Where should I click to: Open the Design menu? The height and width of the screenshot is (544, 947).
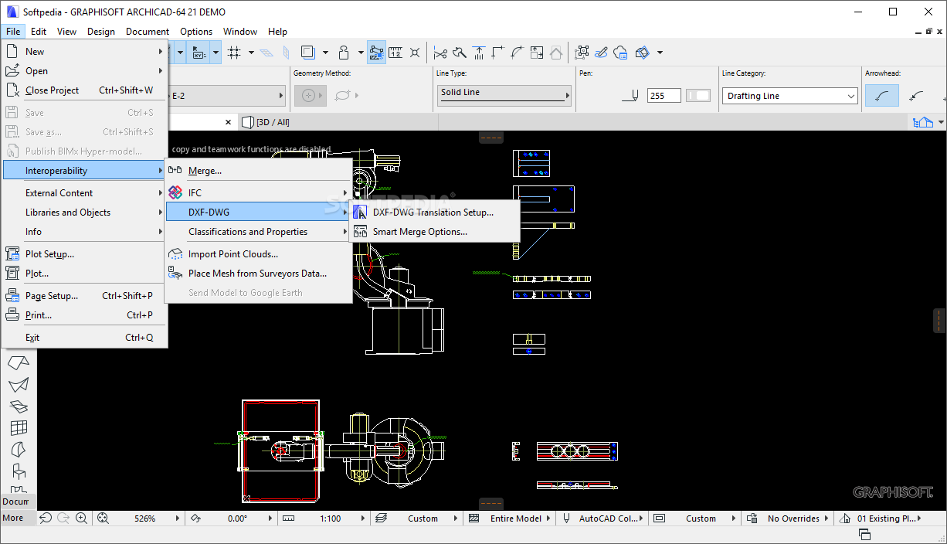(x=100, y=32)
